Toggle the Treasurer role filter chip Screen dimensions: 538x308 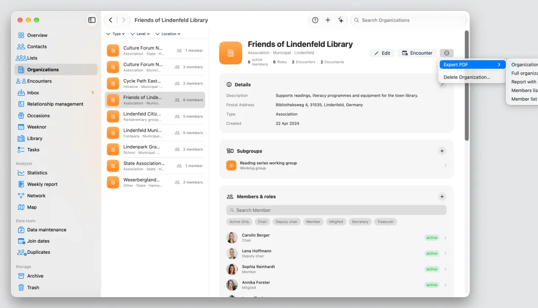(x=385, y=222)
